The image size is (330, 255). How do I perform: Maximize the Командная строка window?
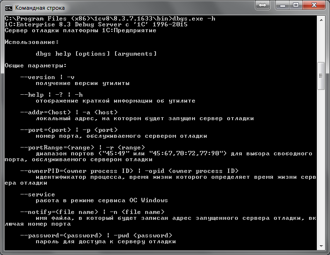[x=296, y=5]
